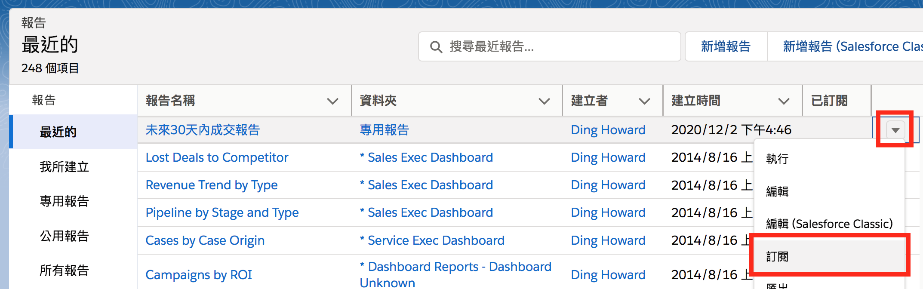This screenshot has width=923, height=289.
Task: Switch to the 我所建立 sidebar view
Action: [x=63, y=166]
